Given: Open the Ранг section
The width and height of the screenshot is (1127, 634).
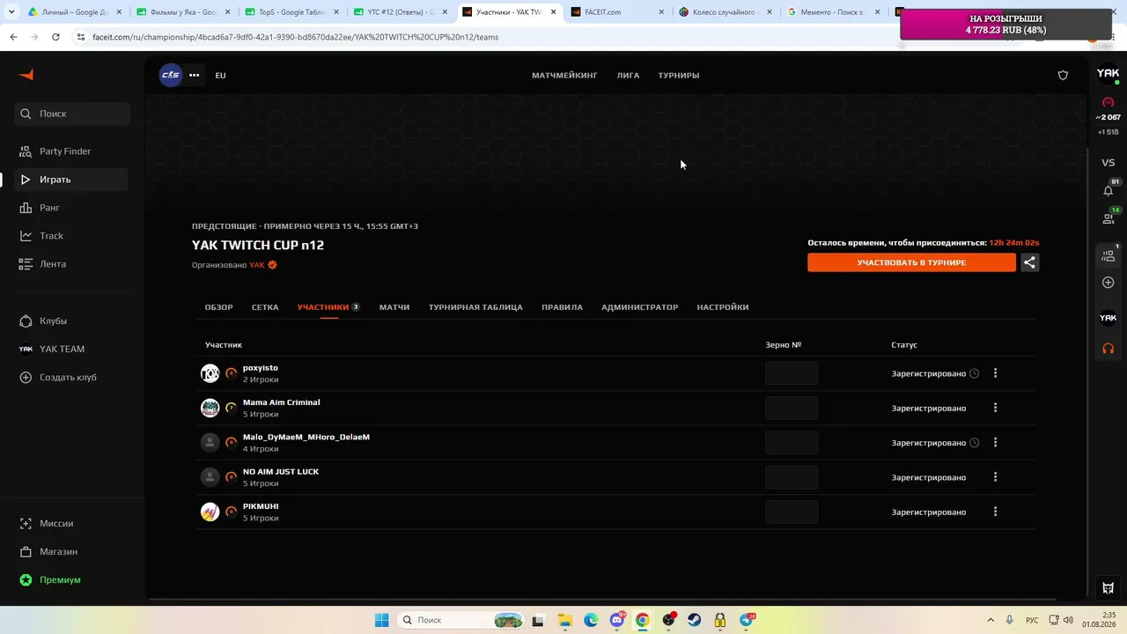Looking at the screenshot, I should [49, 208].
